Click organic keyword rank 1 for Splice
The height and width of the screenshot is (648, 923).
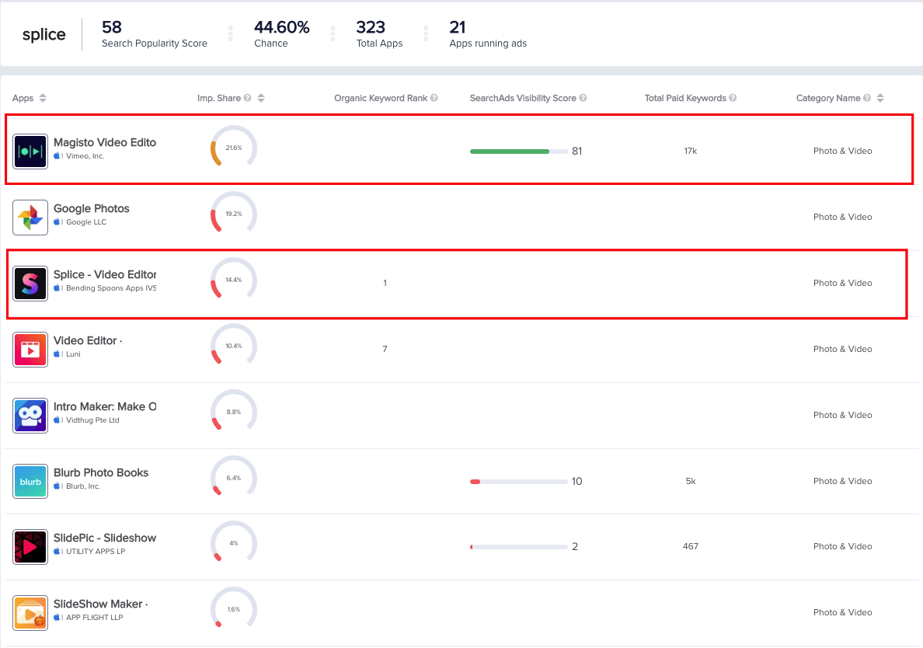[x=385, y=283]
